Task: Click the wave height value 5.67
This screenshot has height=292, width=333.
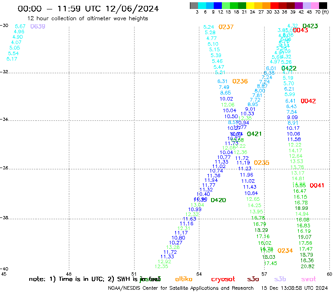Action: tap(20, 27)
